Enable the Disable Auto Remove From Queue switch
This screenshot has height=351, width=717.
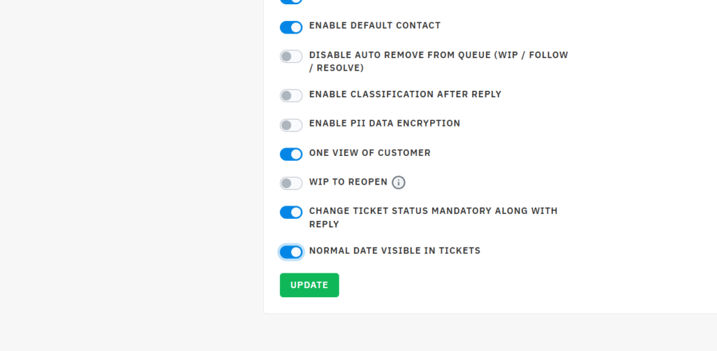pyautogui.click(x=291, y=57)
